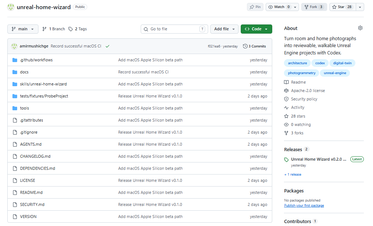The height and width of the screenshot is (226, 373).
Task: Click the file icon beside LICENSE
Action: coord(15,180)
